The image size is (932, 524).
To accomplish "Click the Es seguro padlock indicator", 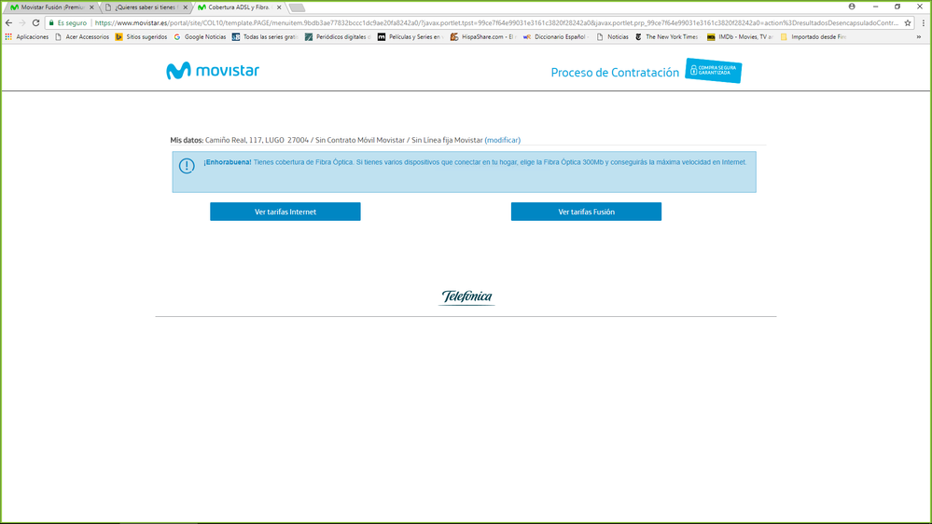I will coord(68,22).
